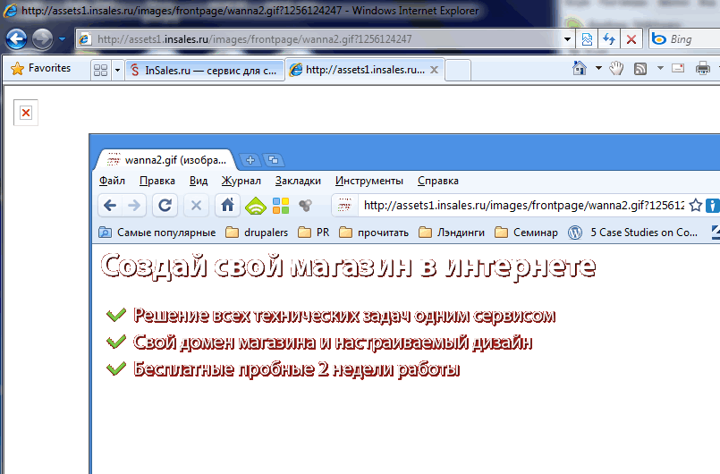Open a new IE tab

(x=458, y=71)
